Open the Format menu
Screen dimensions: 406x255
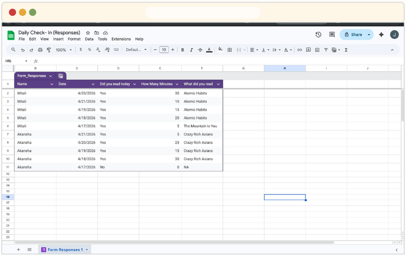pos(74,39)
